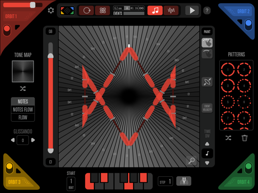The image size is (258, 193).
Task: Lower time division with the down arrow
Action: 207,163
